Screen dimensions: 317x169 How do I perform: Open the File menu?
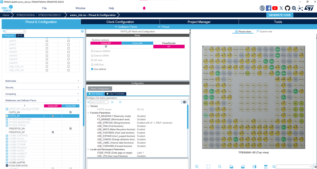click(x=44, y=8)
